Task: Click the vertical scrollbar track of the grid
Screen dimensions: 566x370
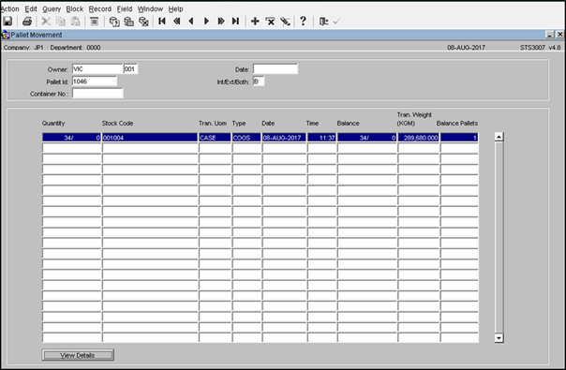Action: coord(499,238)
